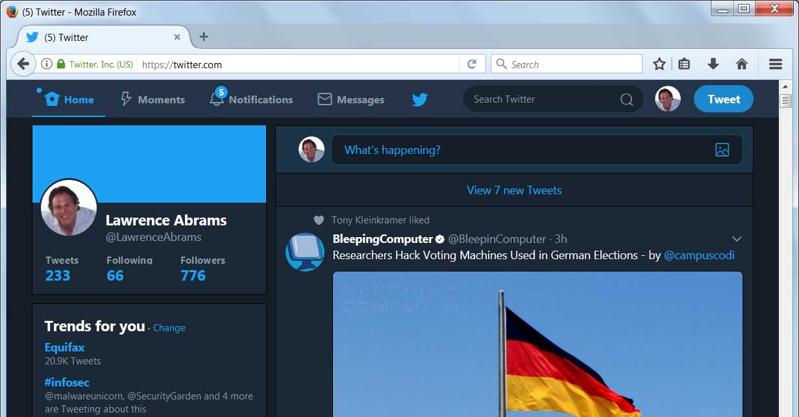Click the add photo icon in compose box

722,150
